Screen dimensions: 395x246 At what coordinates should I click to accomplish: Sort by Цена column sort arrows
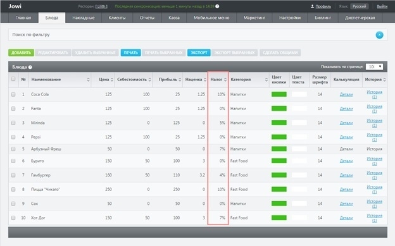tap(112, 80)
